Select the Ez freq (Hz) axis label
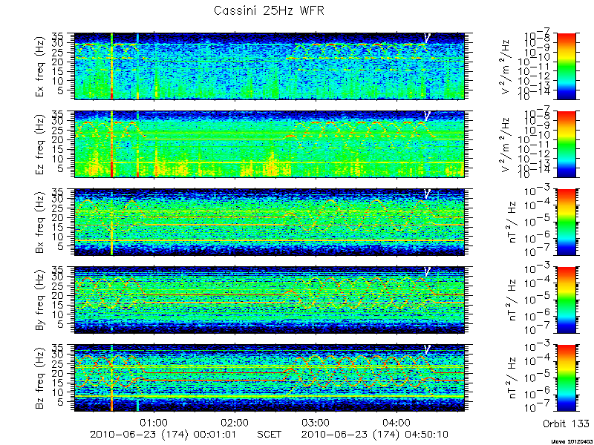 [41, 145]
